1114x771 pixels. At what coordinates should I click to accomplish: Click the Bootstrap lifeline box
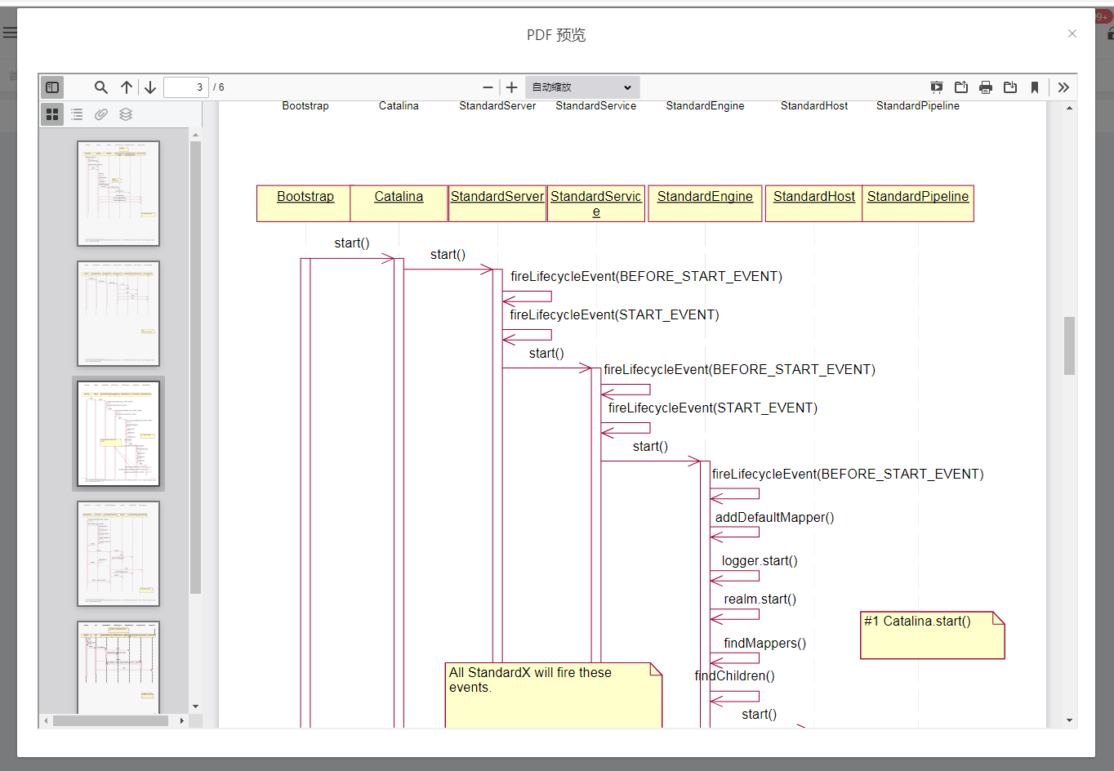[304, 203]
